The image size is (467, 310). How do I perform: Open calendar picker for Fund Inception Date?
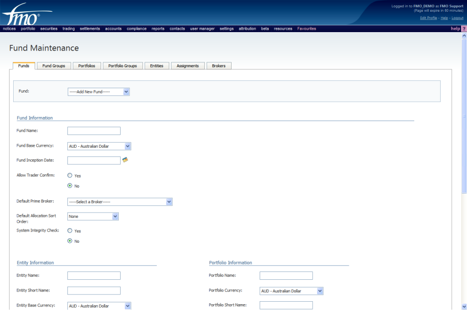coord(125,160)
